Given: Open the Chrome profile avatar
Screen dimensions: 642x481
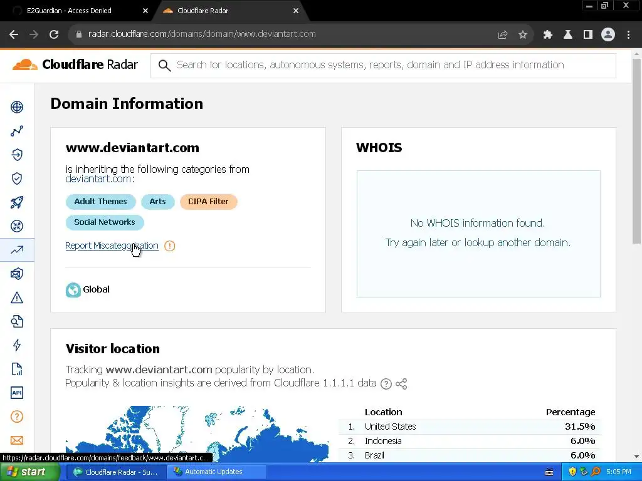Looking at the screenshot, I should coord(608,35).
